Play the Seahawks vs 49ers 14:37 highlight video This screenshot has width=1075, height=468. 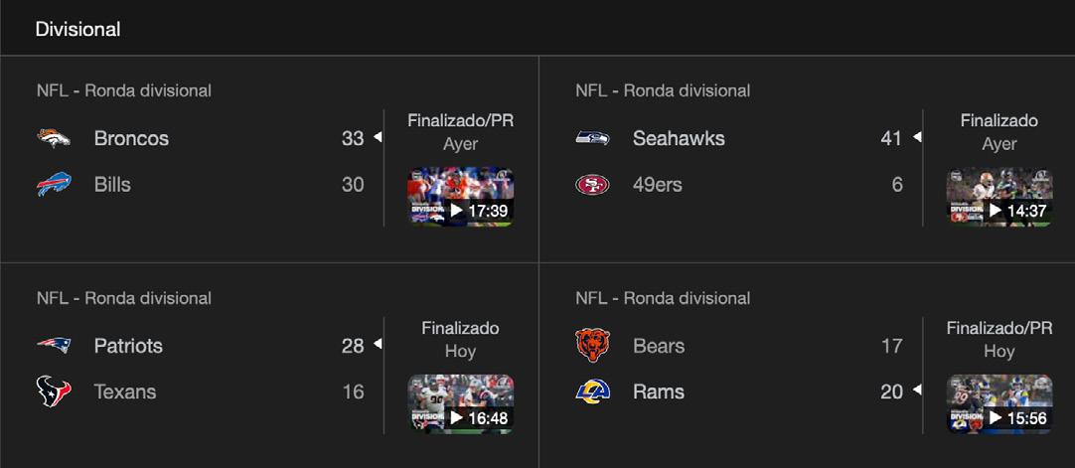click(998, 198)
